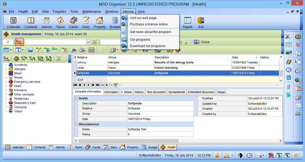Click the record count field showing 7

click(8, 42)
